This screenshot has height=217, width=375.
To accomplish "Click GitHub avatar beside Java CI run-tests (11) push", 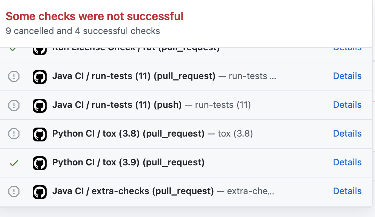I will [x=40, y=105].
